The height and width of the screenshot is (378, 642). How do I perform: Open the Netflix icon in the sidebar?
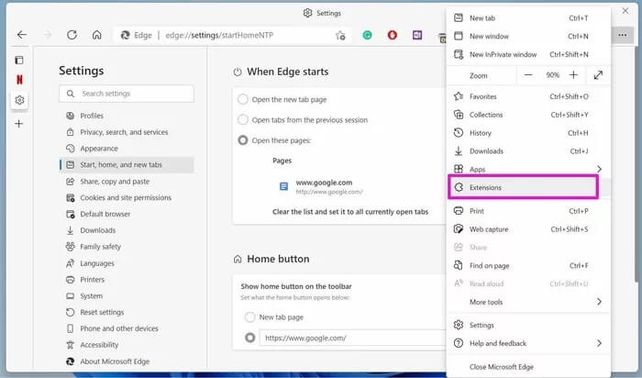[x=19, y=79]
